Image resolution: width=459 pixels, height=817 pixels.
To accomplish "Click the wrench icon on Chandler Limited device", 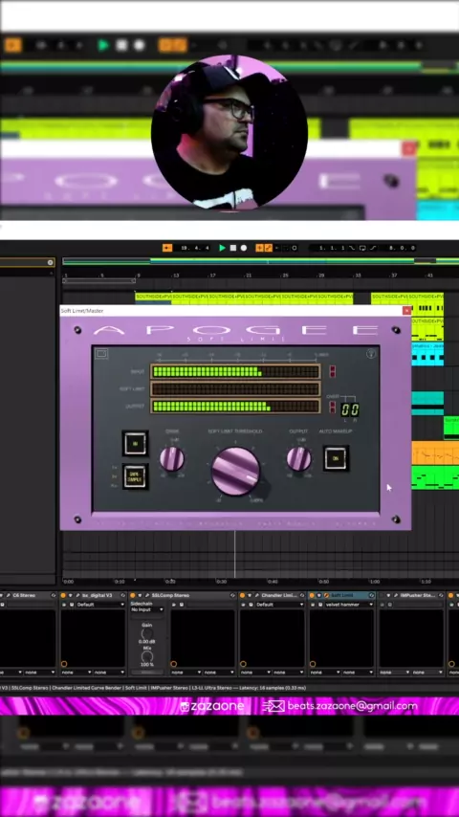I will click(257, 595).
